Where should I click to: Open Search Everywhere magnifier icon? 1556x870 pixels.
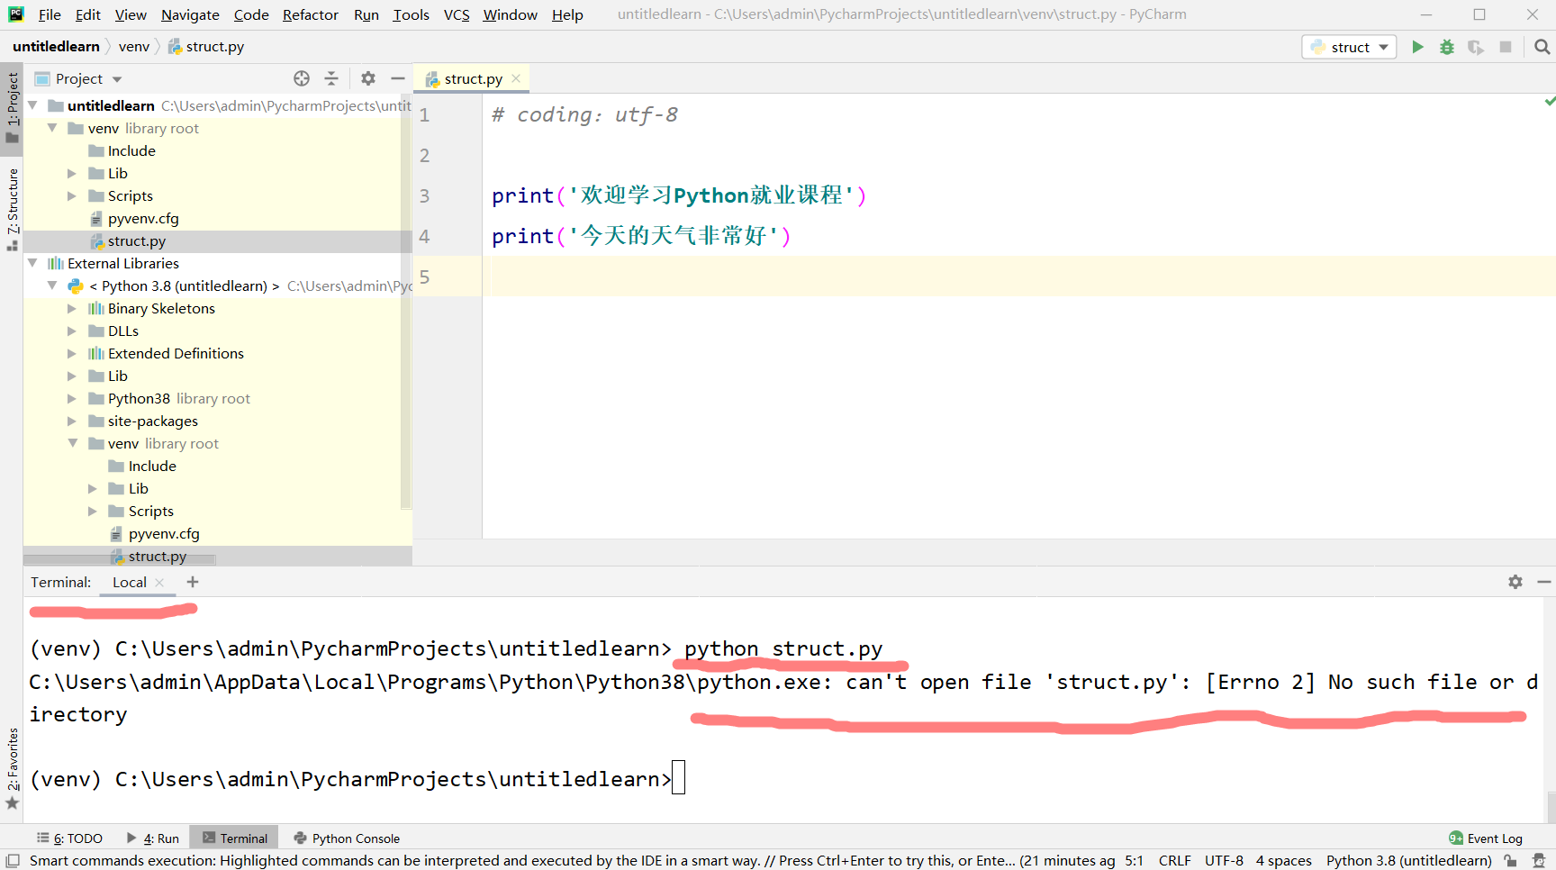[x=1542, y=47]
